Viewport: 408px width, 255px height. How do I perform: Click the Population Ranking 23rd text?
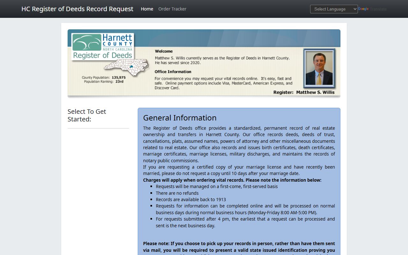[x=104, y=82]
